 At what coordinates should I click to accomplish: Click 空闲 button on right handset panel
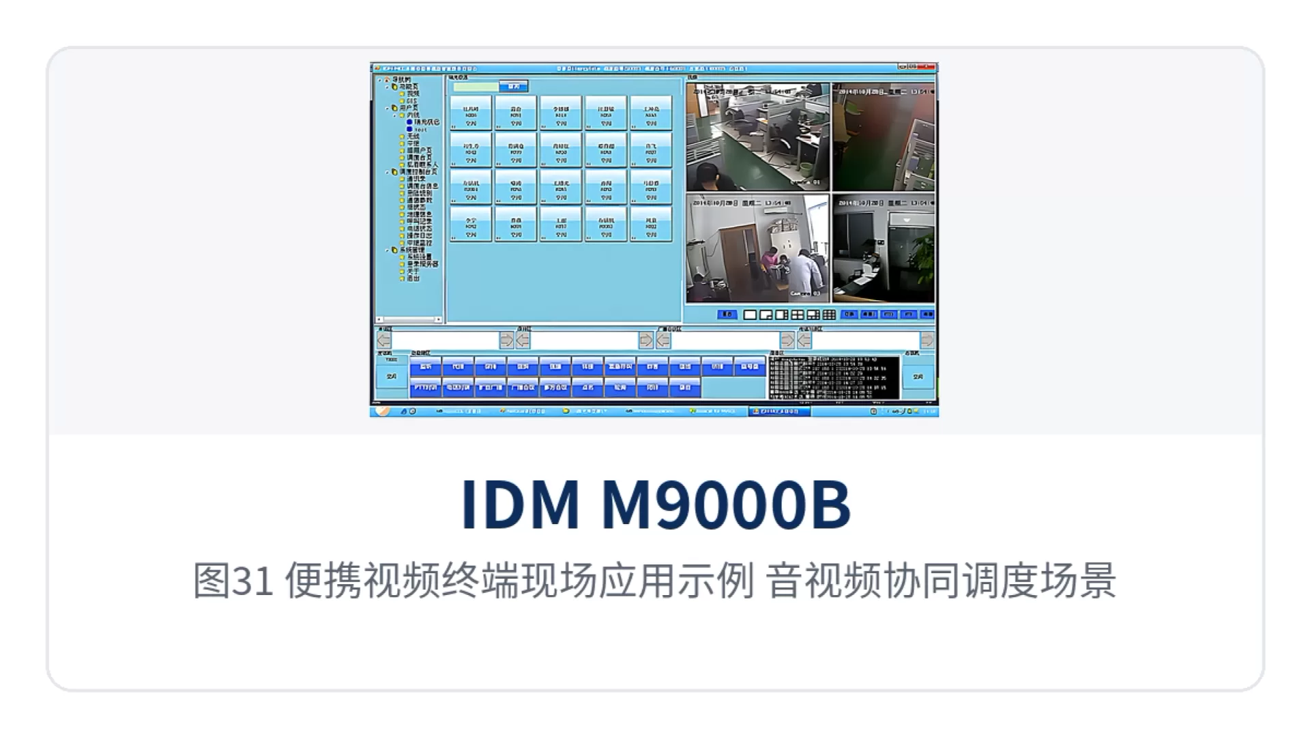[x=918, y=377]
